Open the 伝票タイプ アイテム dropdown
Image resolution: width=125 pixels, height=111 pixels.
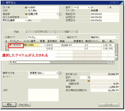coord(57,37)
